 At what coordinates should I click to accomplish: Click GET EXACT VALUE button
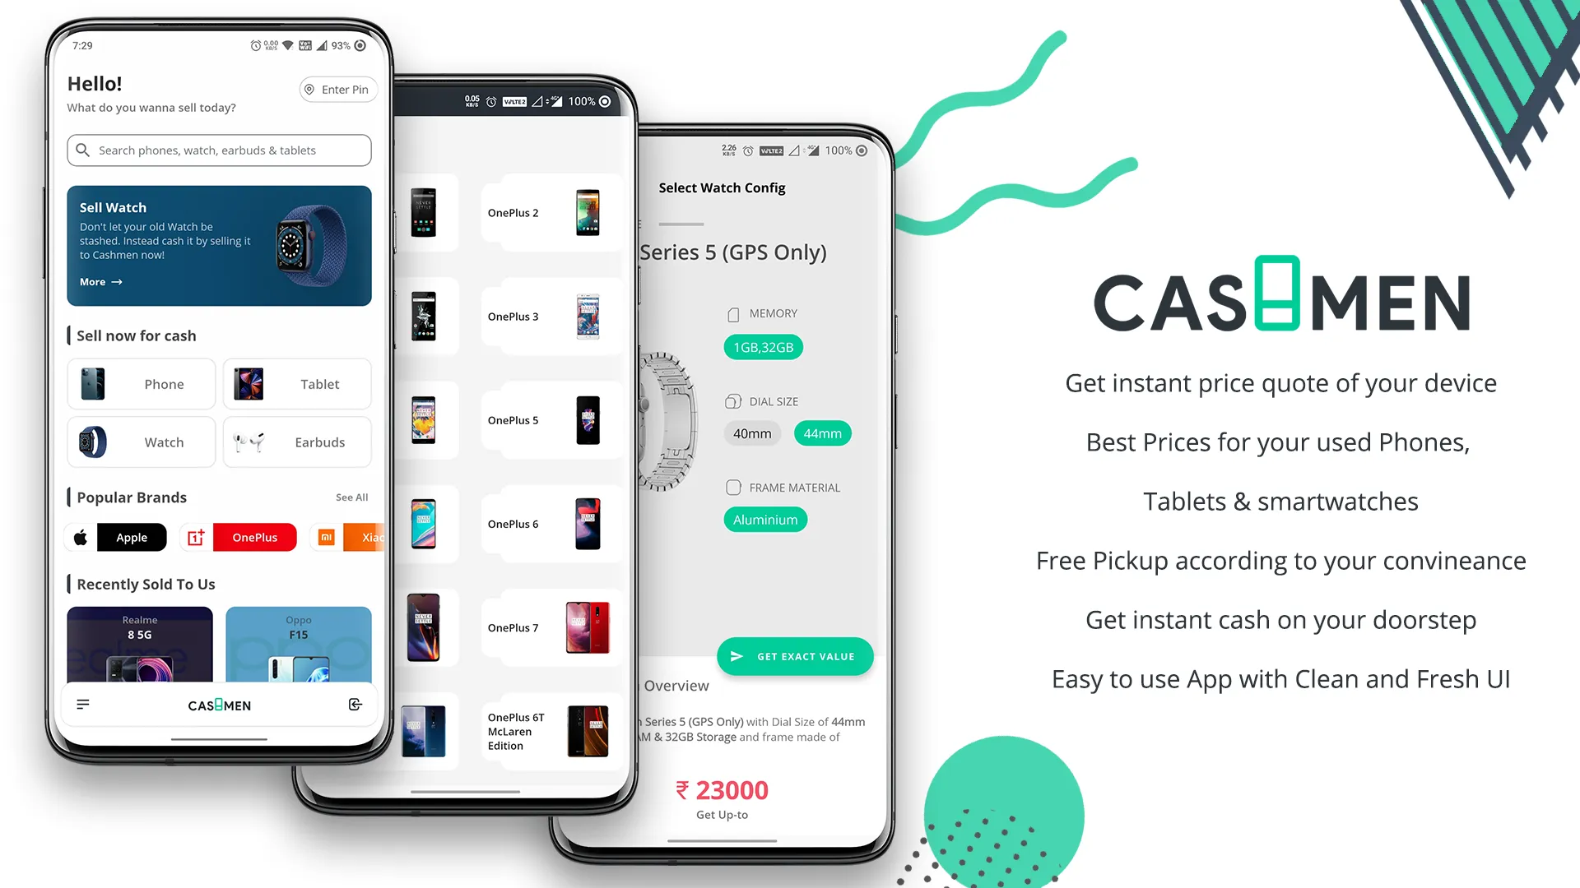pos(796,654)
